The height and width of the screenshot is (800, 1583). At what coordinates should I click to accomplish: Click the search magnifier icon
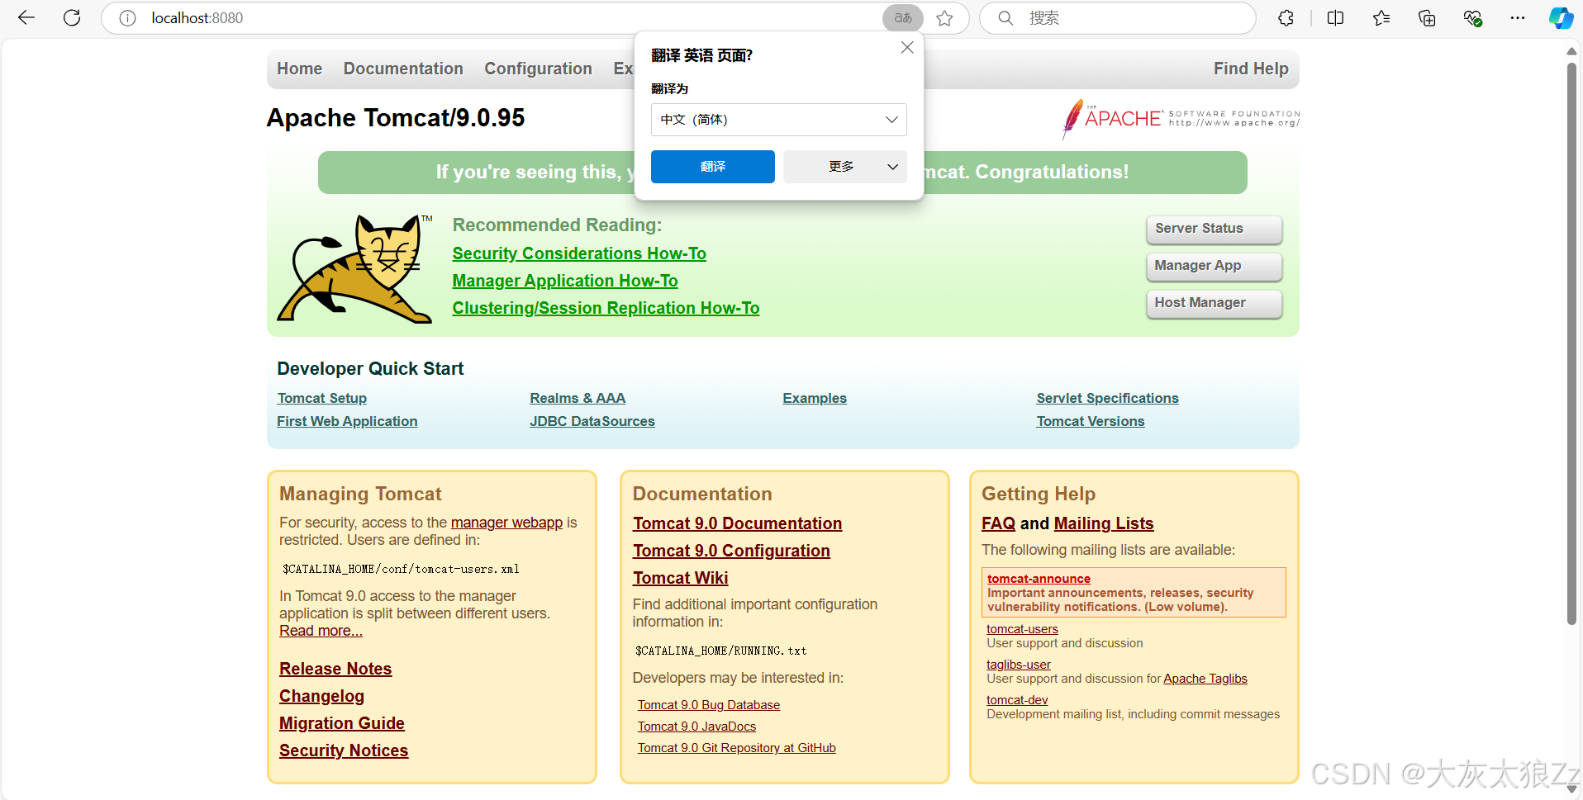pyautogui.click(x=1005, y=18)
